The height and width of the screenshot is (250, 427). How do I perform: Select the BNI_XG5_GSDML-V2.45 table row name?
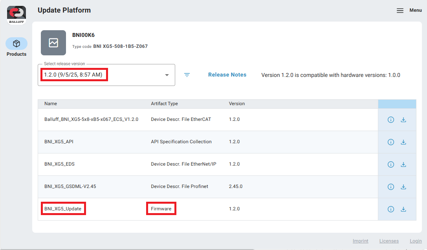tap(70, 186)
